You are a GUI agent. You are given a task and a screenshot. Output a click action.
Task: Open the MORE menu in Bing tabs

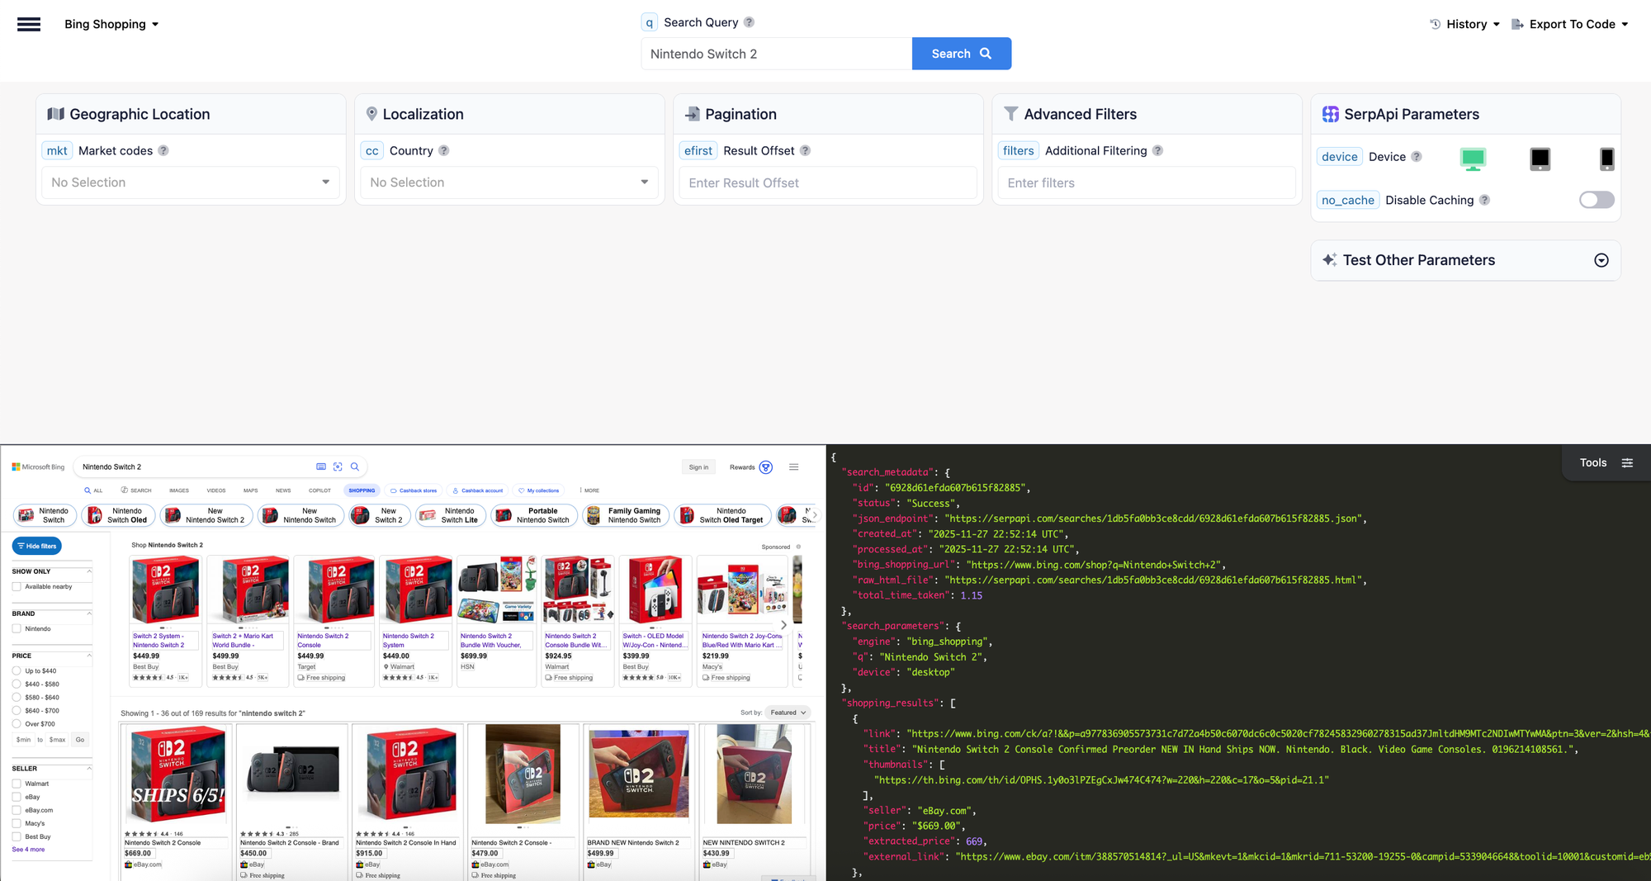(589, 490)
